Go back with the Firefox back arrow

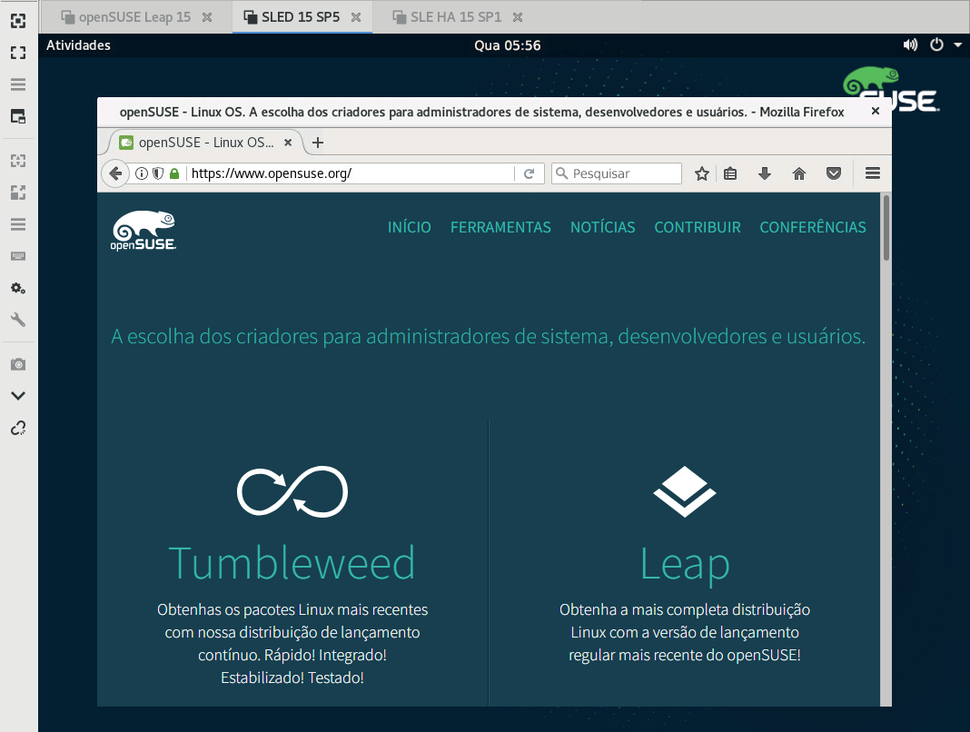(115, 173)
